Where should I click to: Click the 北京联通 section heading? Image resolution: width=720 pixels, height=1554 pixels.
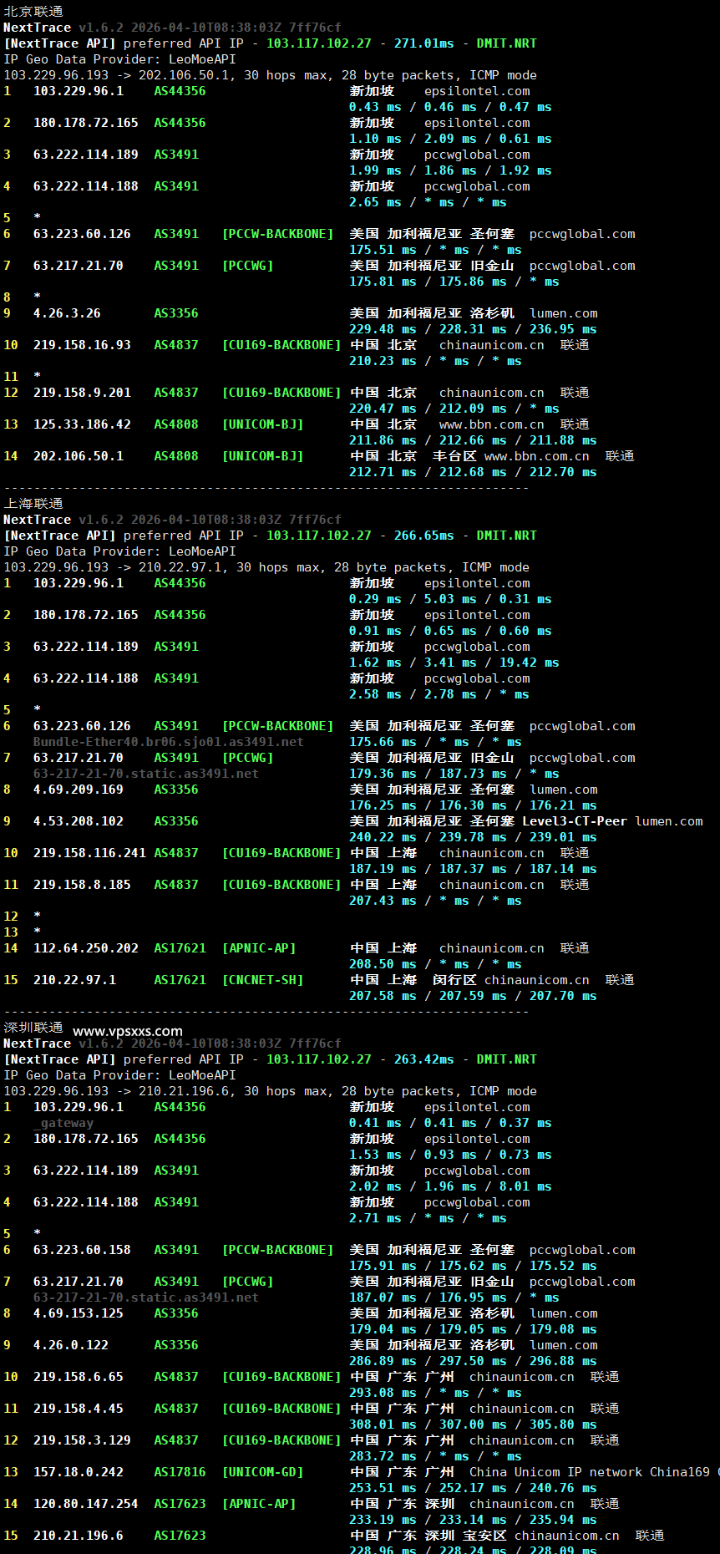33,12
